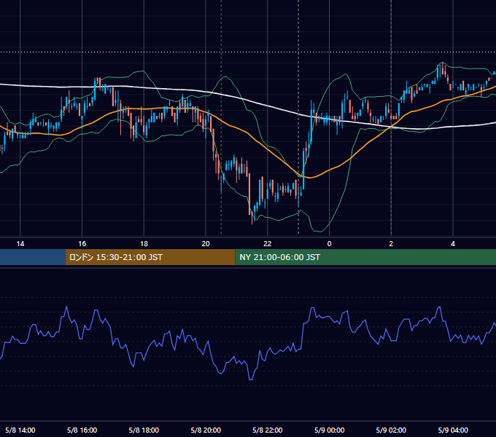Click the blue session bar before London
This screenshot has height=437, width=496.
click(x=33, y=257)
